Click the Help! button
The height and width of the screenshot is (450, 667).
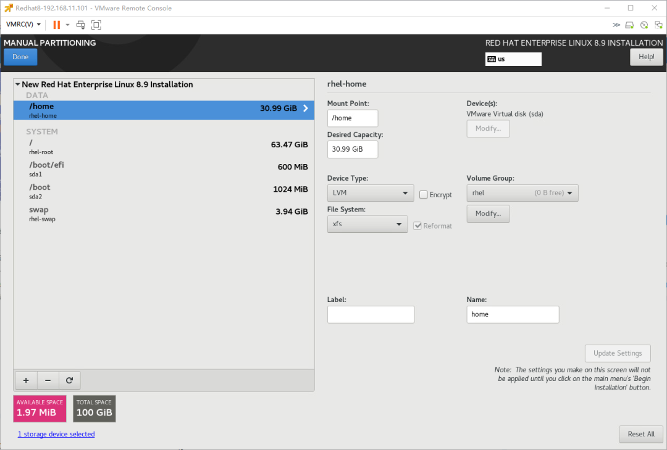coord(646,57)
